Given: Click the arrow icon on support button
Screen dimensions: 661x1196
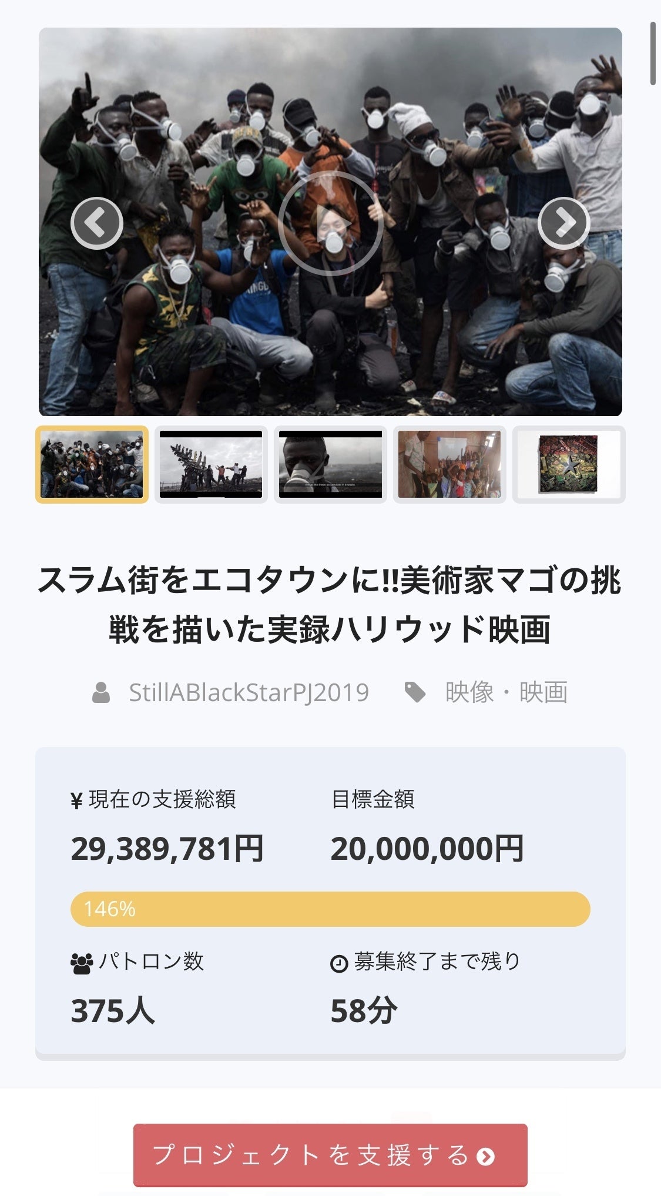Looking at the screenshot, I should (x=485, y=1156).
